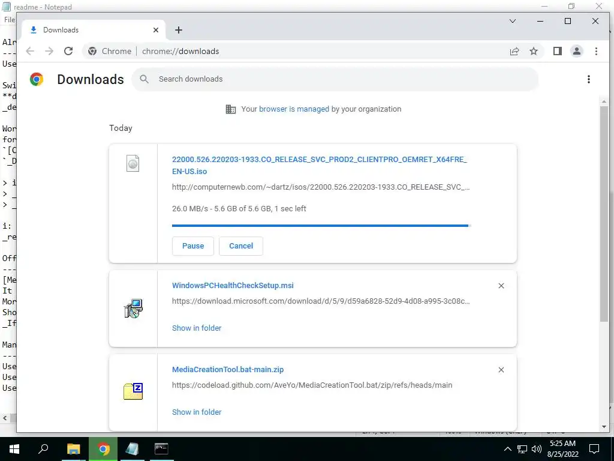The width and height of the screenshot is (614, 461).
Task: Click the Chrome forward arrow
Action: tap(49, 52)
